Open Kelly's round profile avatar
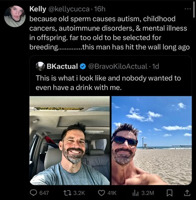This screenshot has width=196, height=200. pyautogui.click(x=15, y=16)
